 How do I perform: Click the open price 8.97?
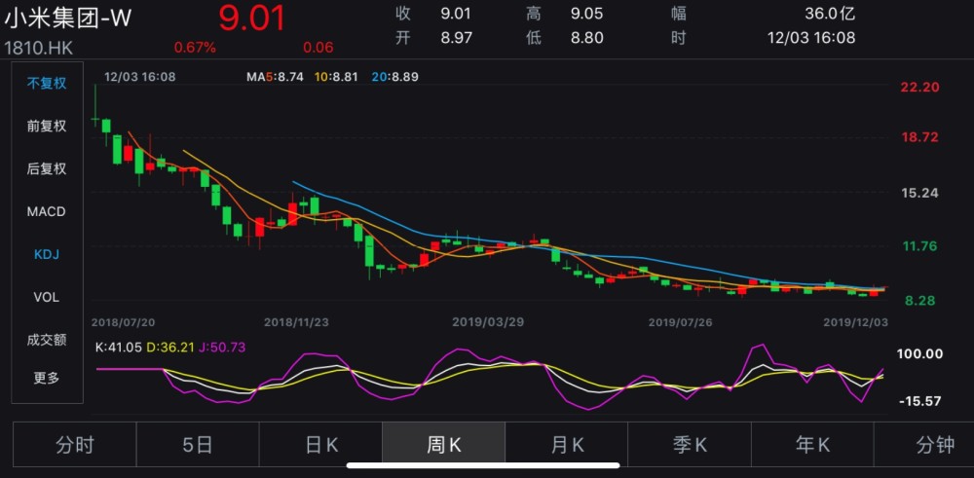(x=457, y=37)
